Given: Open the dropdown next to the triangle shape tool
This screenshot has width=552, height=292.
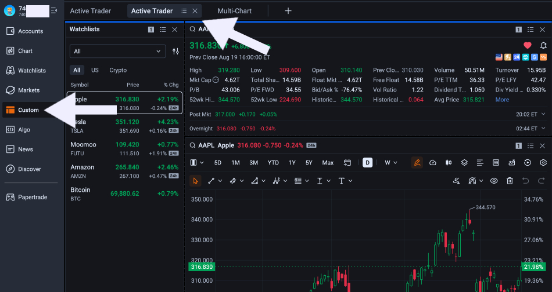Looking at the screenshot, I should pyautogui.click(x=263, y=181).
